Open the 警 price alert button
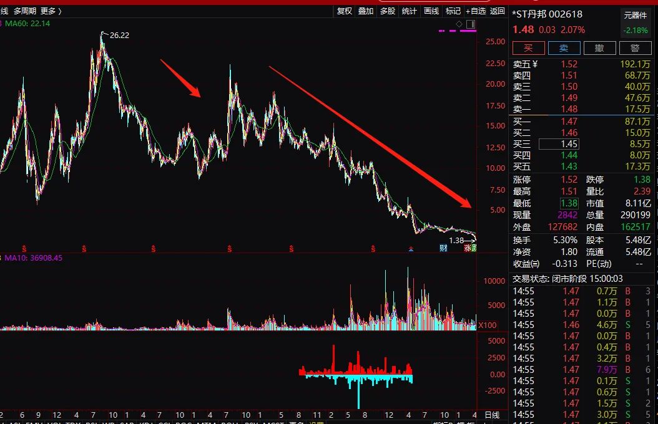The height and width of the screenshot is (424, 658). coord(635,48)
